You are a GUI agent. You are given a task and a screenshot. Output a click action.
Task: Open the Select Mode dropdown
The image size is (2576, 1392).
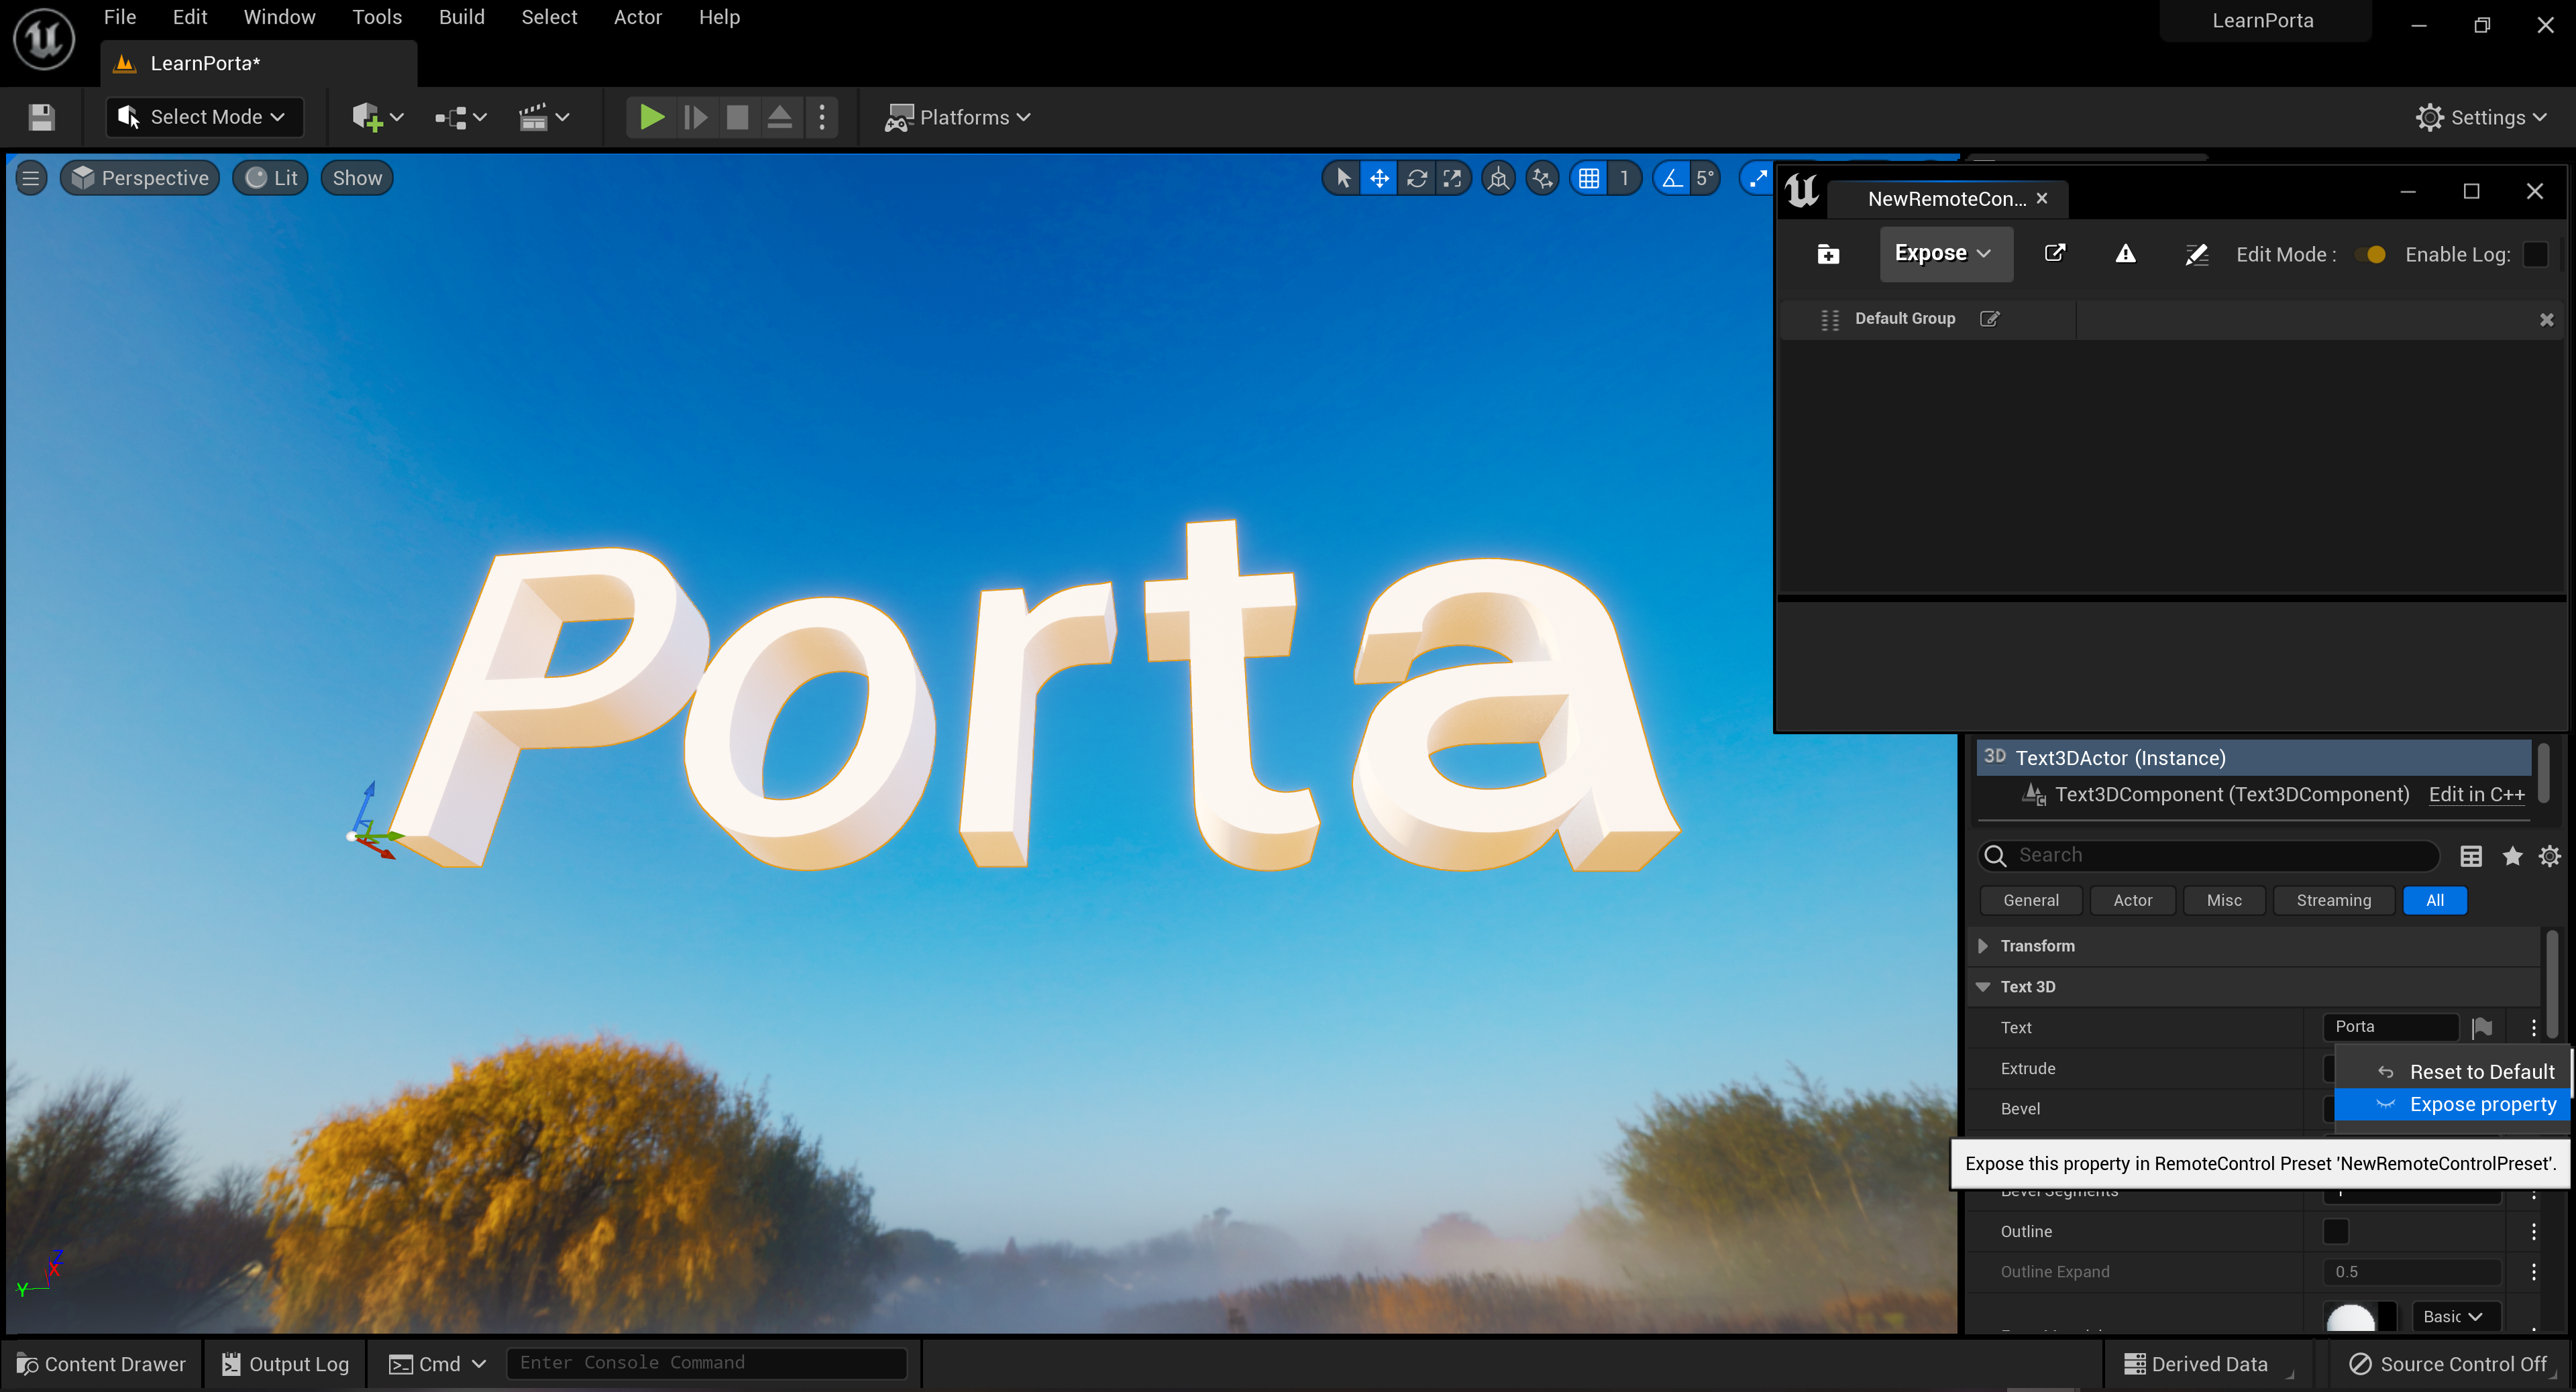pyautogui.click(x=204, y=117)
